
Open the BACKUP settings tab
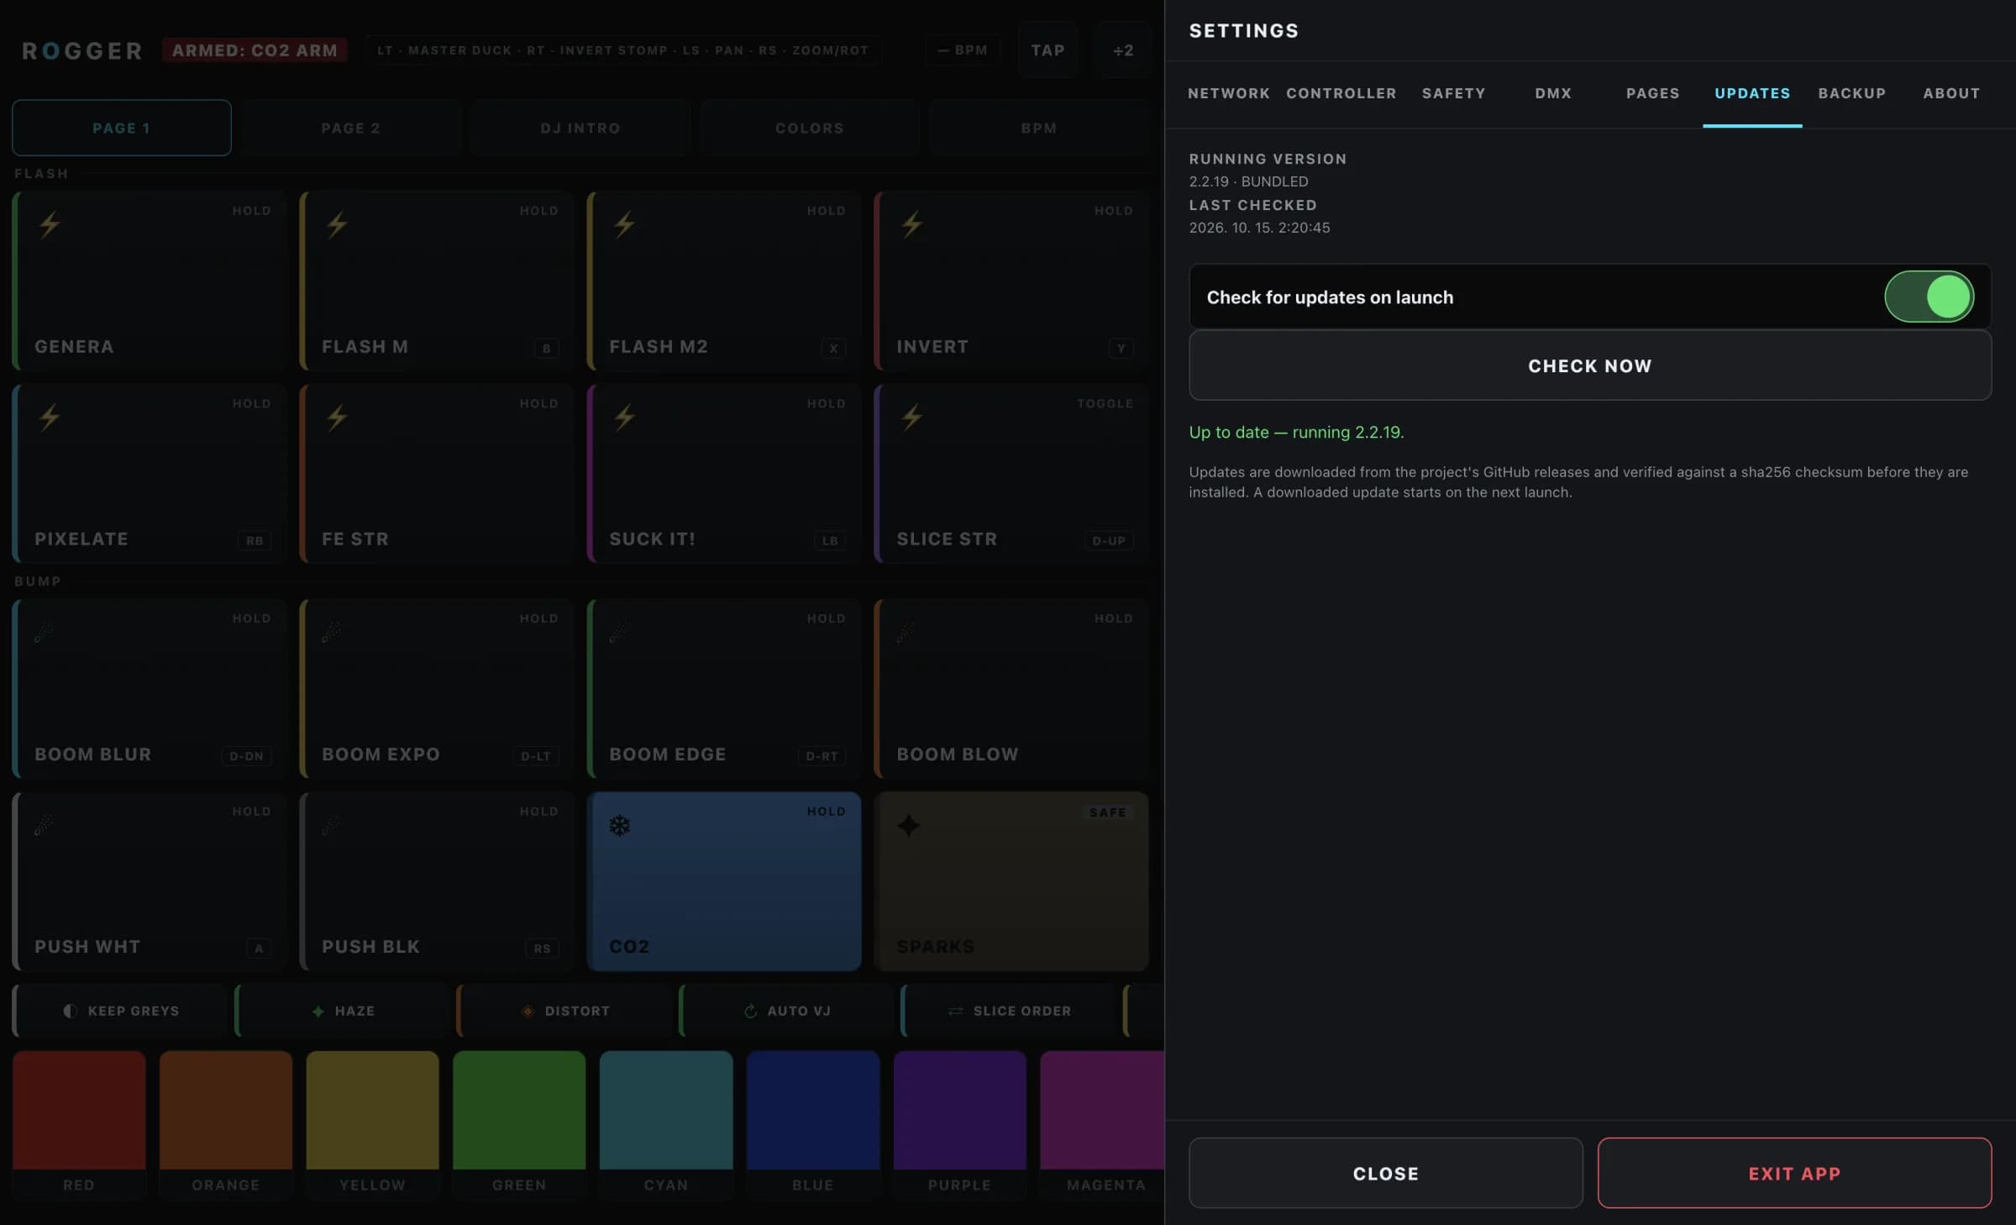pyautogui.click(x=1852, y=93)
